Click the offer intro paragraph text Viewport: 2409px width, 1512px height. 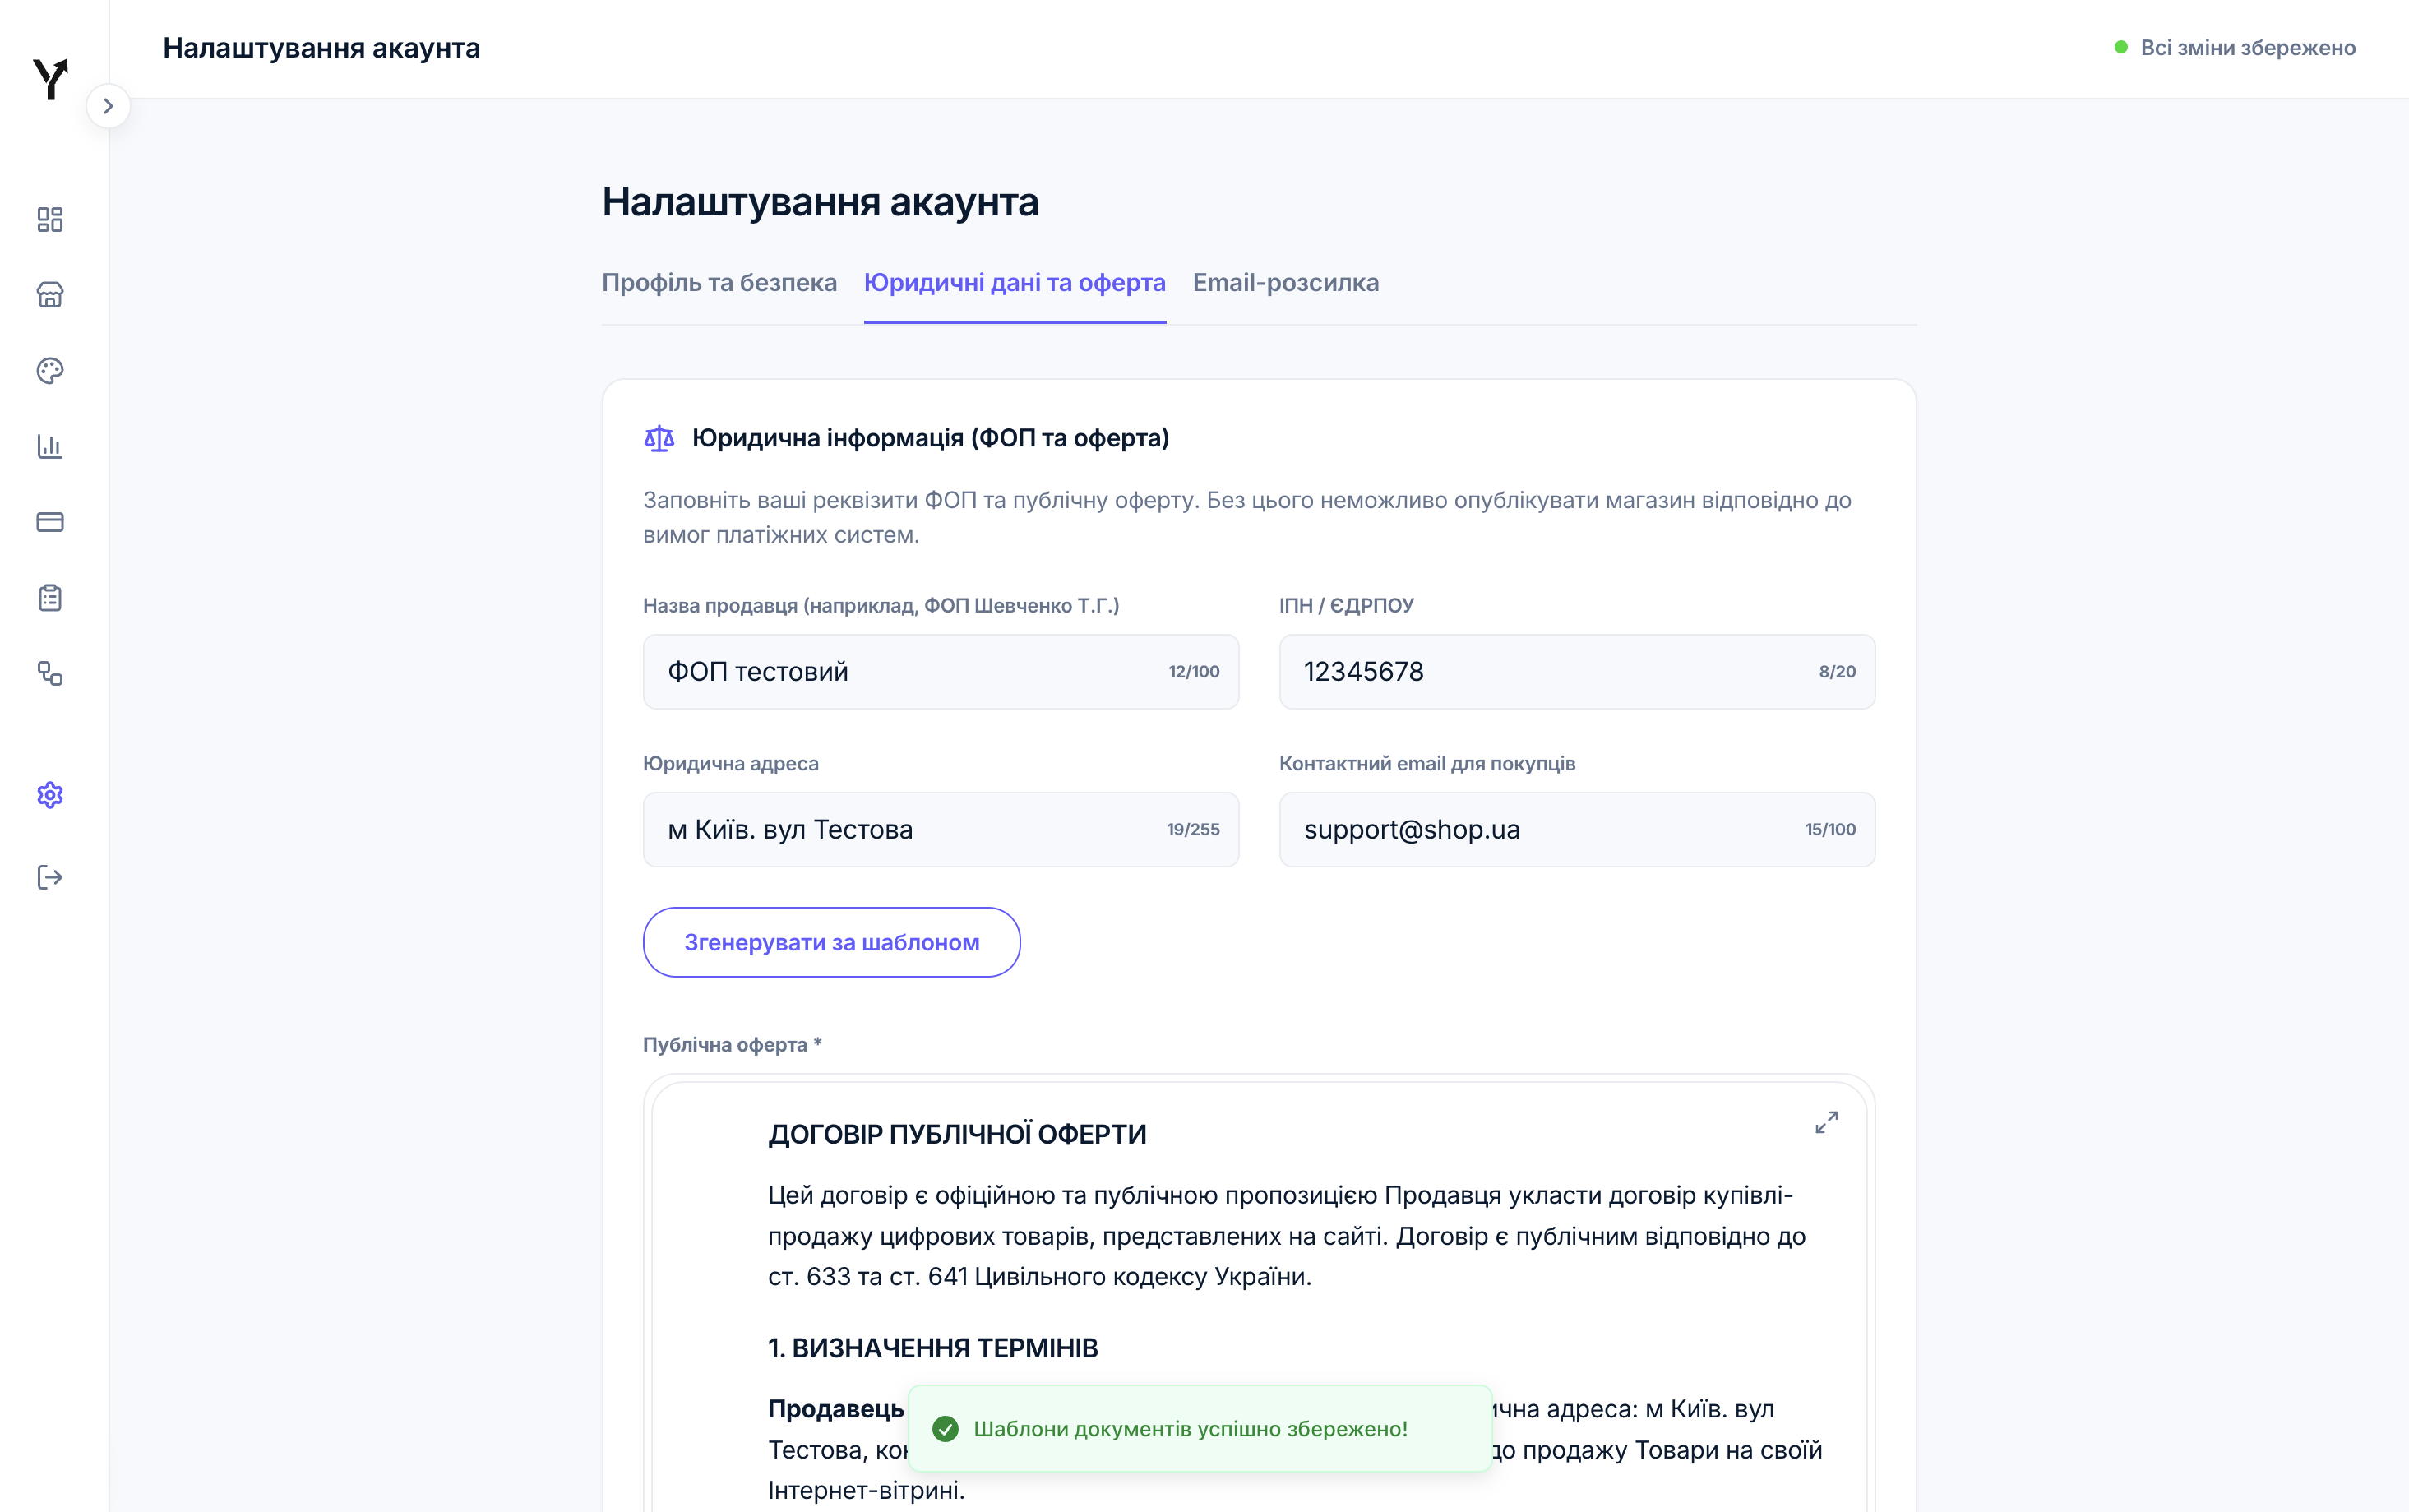[1287, 1236]
